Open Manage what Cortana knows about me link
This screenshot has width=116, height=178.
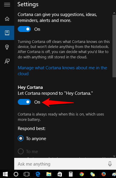[x=62, y=70]
